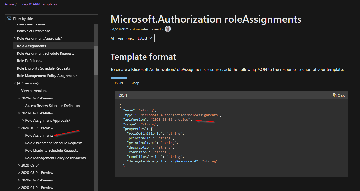Open the Azure breadcrumb link

click(x=9, y=4)
